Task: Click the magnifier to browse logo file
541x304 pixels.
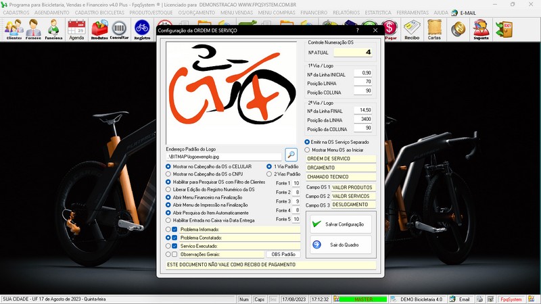Action: 291,155
